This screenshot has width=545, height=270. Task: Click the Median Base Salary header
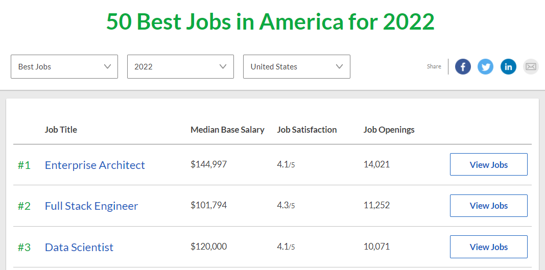(227, 130)
